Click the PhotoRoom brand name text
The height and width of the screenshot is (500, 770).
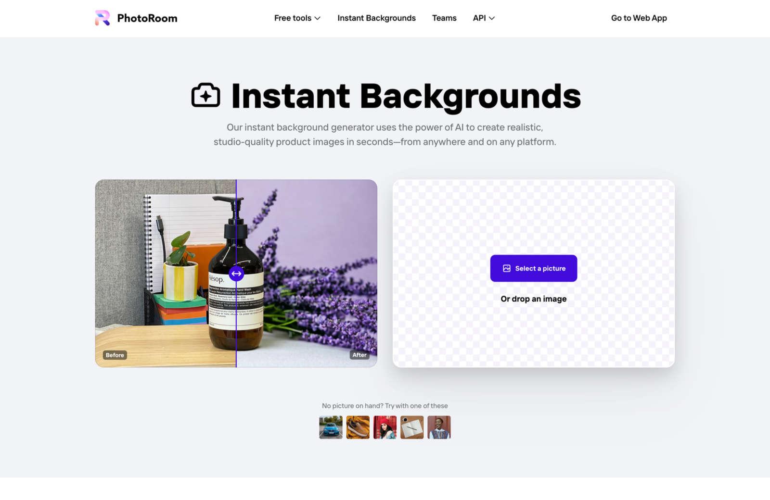click(147, 18)
